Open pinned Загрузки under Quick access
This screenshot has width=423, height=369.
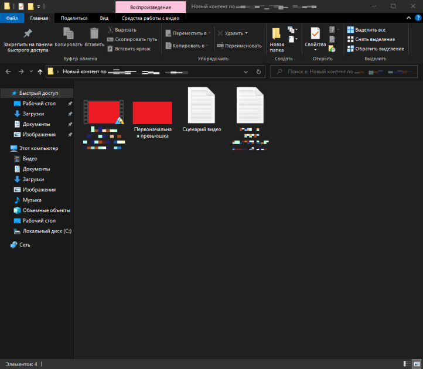tap(33, 114)
